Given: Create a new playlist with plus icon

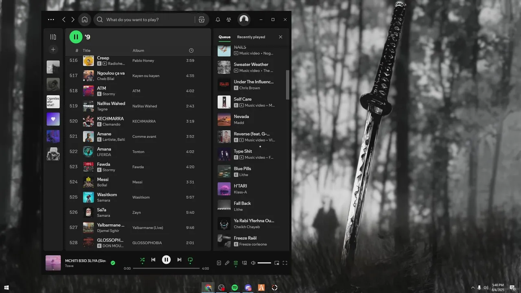Looking at the screenshot, I should (53, 50).
